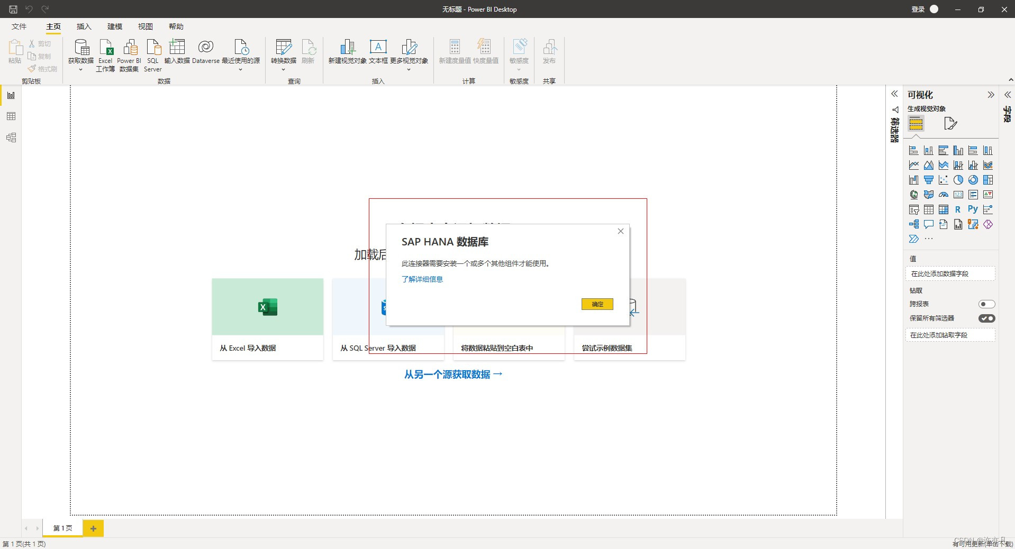Click the Dataverse ribbon button
This screenshot has height=549, width=1015.
tap(206, 52)
